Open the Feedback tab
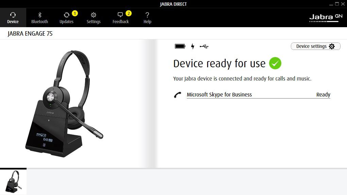 [121, 18]
